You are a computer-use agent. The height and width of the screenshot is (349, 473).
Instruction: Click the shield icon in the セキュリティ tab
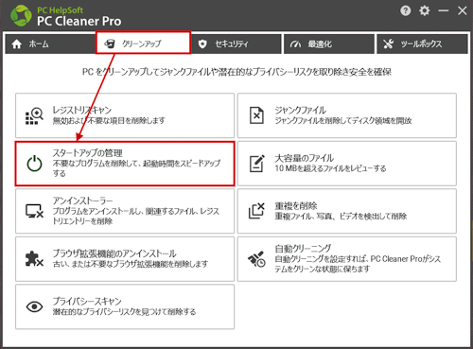pos(202,44)
